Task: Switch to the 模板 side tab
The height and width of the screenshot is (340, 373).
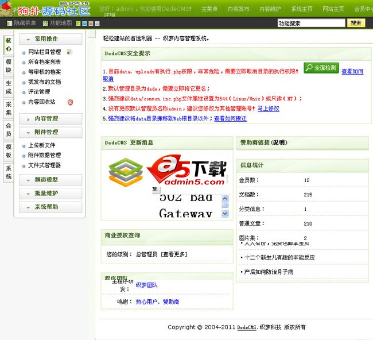Action: coord(9,151)
